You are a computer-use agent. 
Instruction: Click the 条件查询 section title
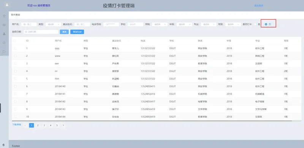click(16, 15)
